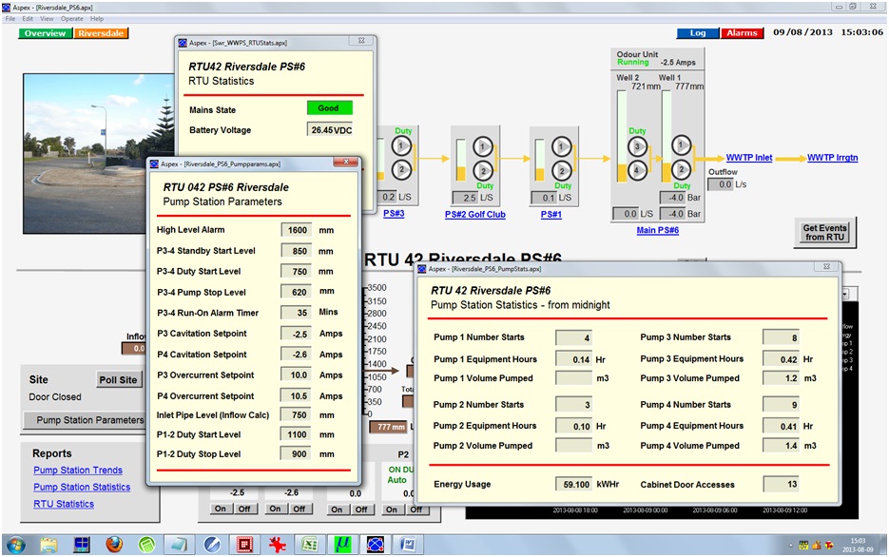Turn On pump under the -2.6 reading
This screenshot has width=889, height=557.
pyautogui.click(x=275, y=509)
